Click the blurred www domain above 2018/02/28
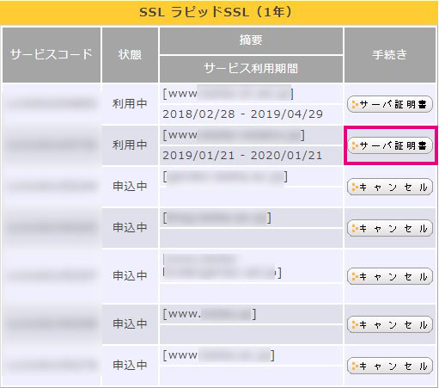Screen dimensions: 439x388 pos(229,94)
